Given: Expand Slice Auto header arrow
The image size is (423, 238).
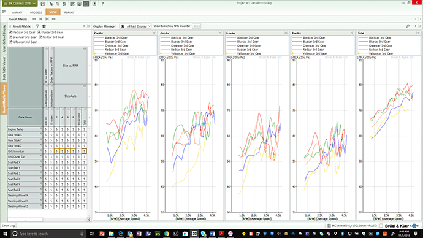Looking at the screenshot, I should point(90,96).
